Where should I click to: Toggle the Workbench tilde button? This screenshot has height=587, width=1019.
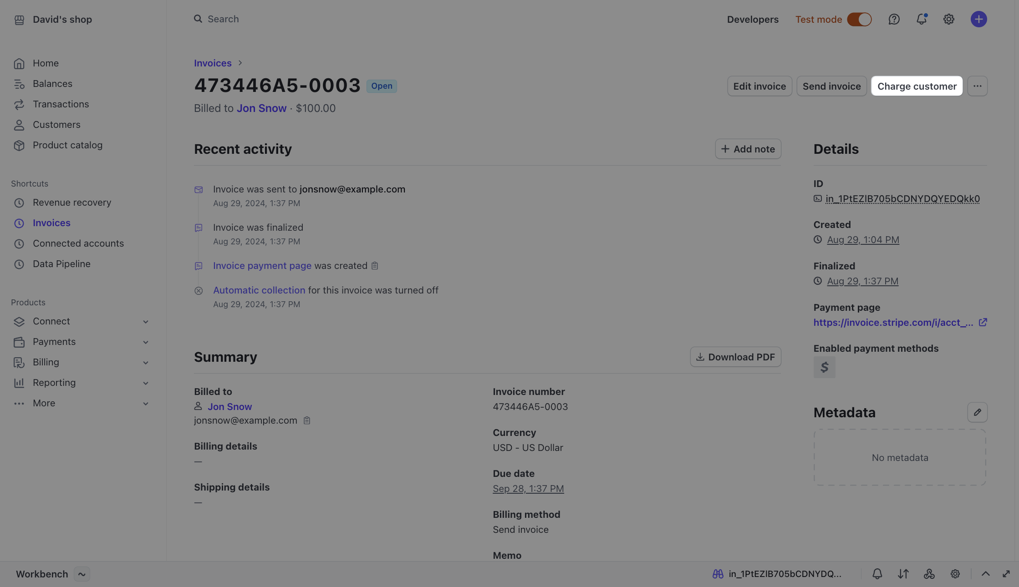(82, 574)
